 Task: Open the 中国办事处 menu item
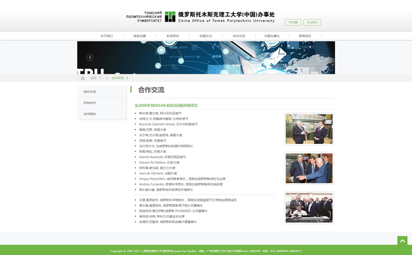coord(272,36)
